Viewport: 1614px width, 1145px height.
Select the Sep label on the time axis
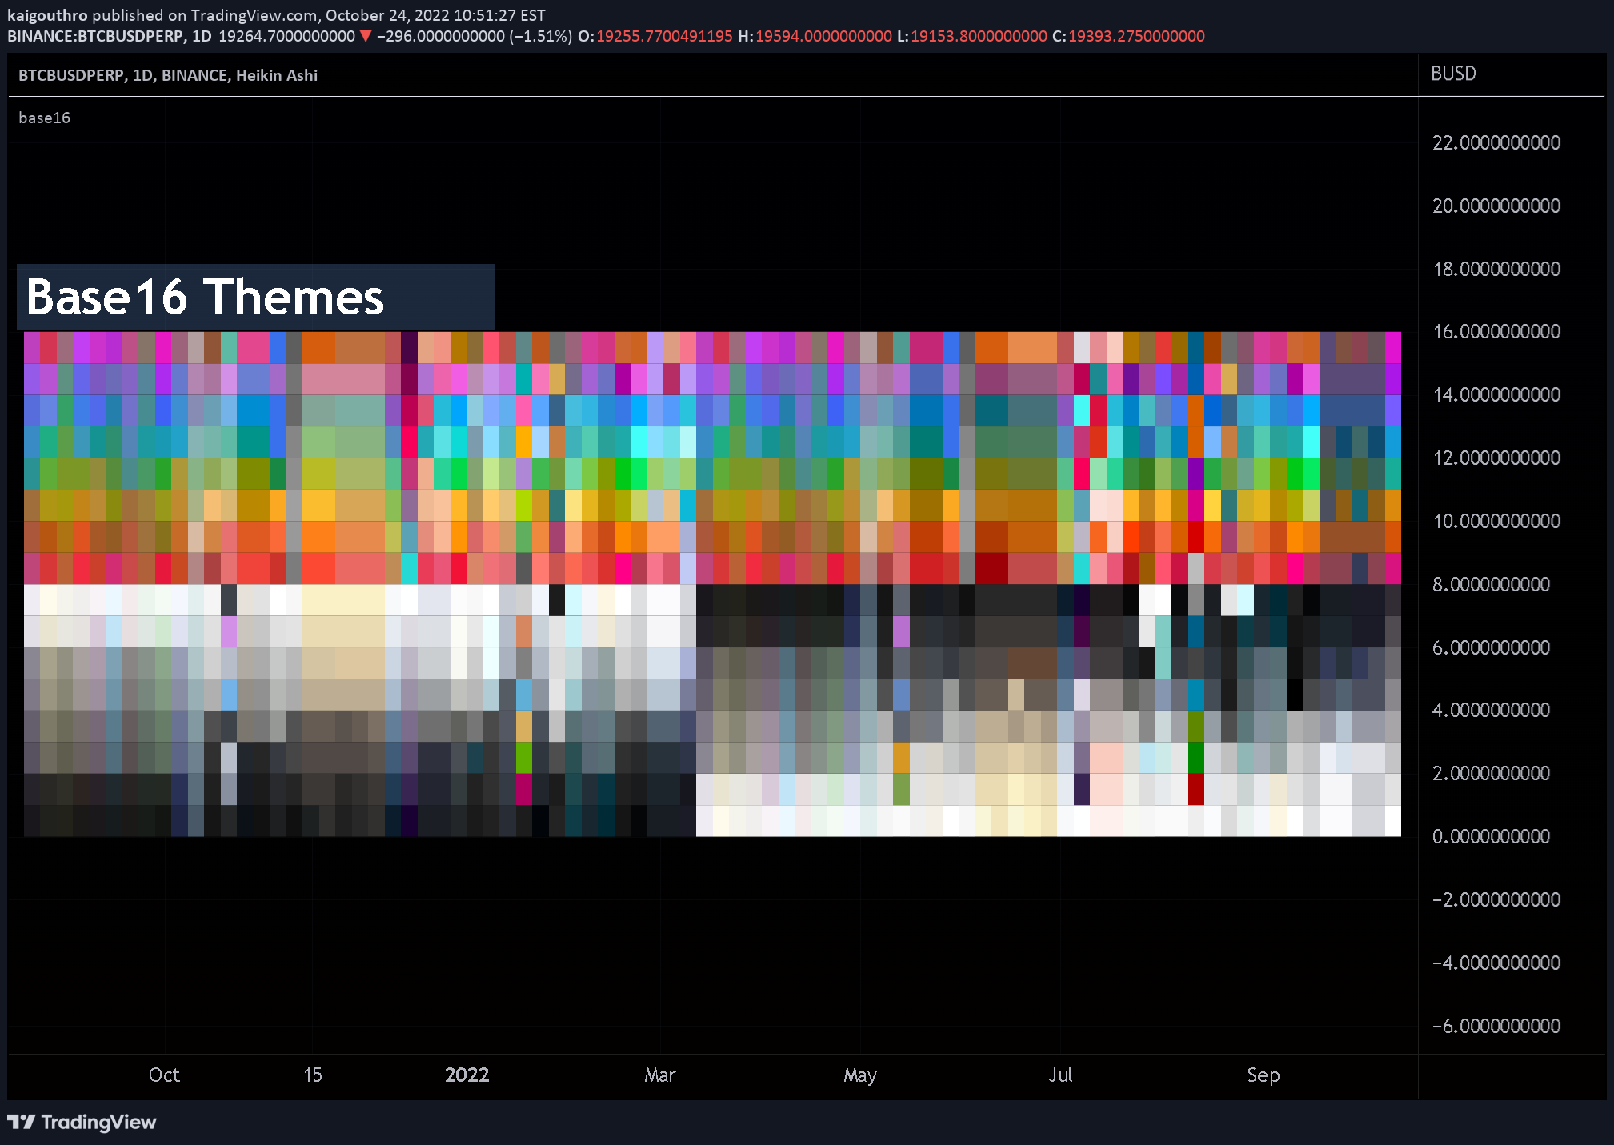[1263, 1075]
